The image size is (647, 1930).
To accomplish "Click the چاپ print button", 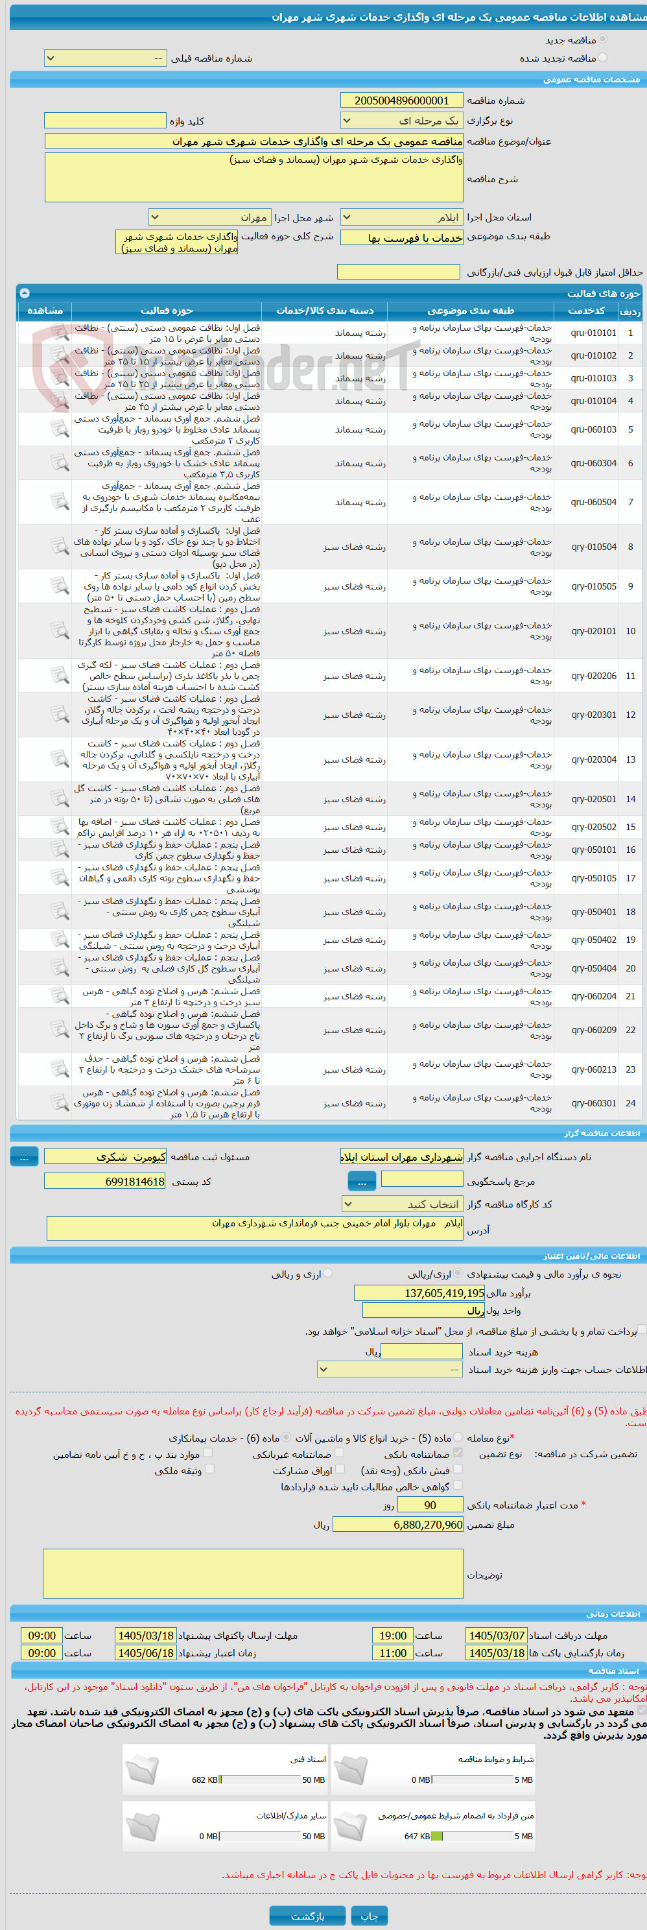I will point(369,1916).
